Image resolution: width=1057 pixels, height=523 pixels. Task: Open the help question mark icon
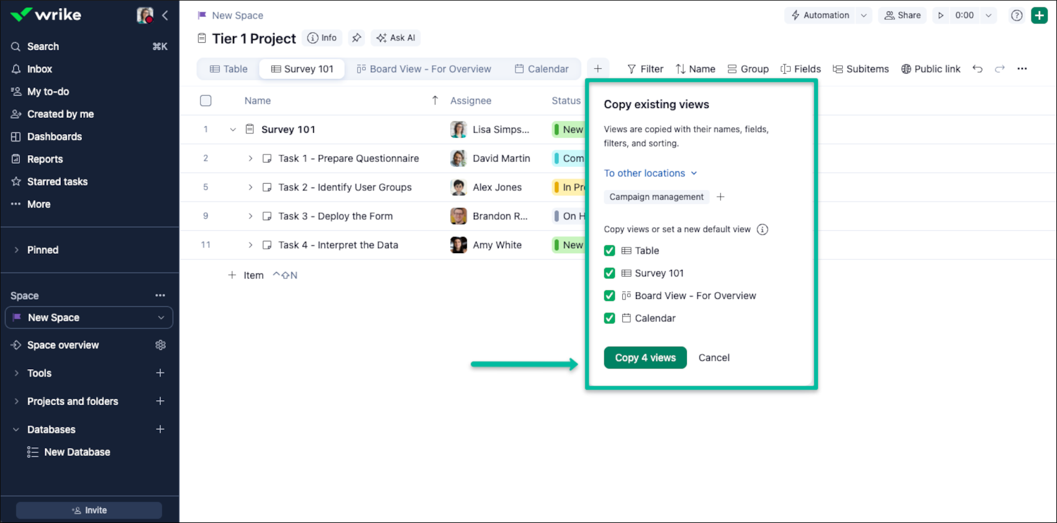click(1016, 16)
